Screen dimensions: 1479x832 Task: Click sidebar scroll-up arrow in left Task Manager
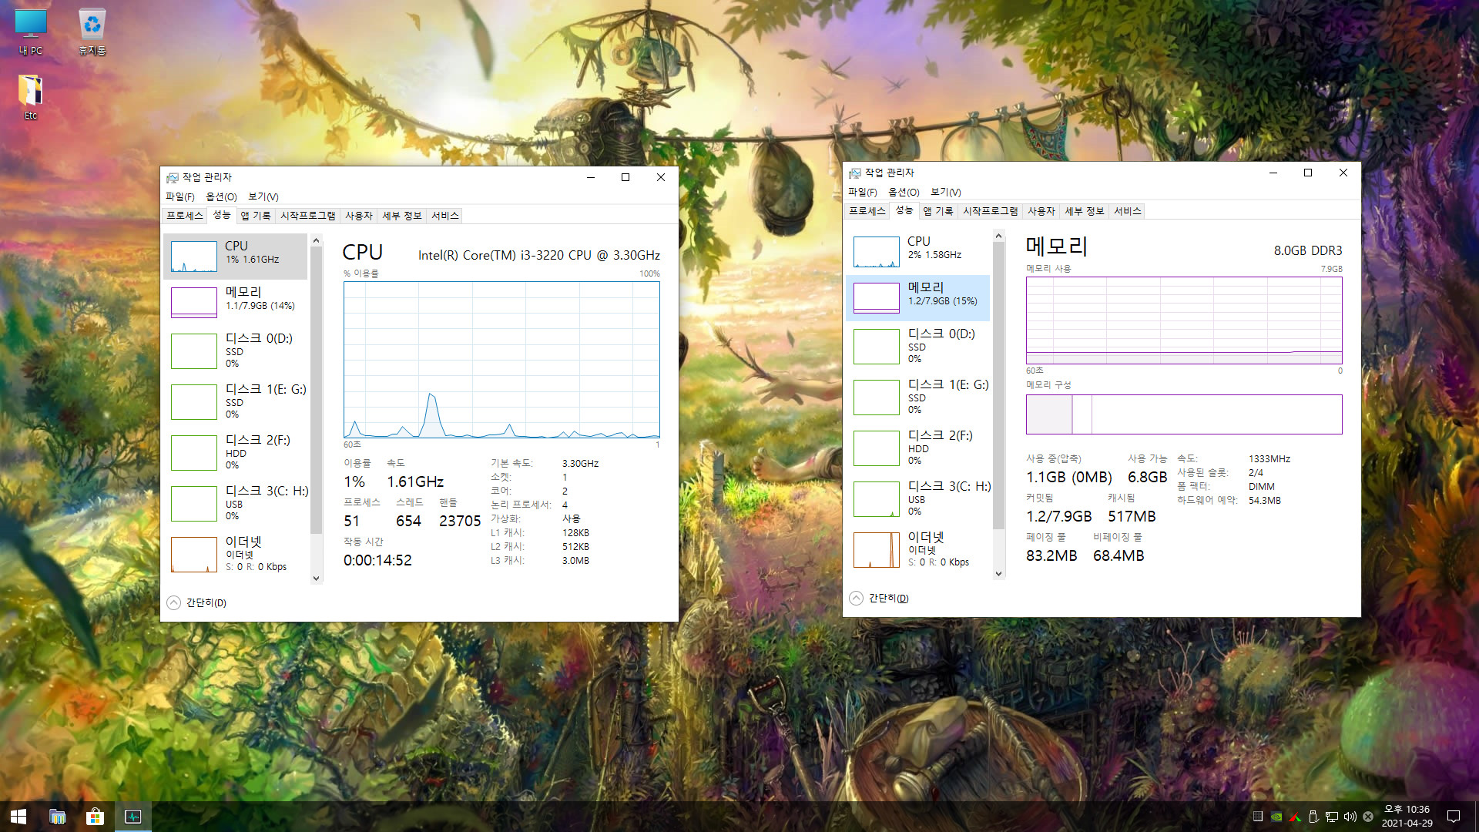tap(316, 241)
